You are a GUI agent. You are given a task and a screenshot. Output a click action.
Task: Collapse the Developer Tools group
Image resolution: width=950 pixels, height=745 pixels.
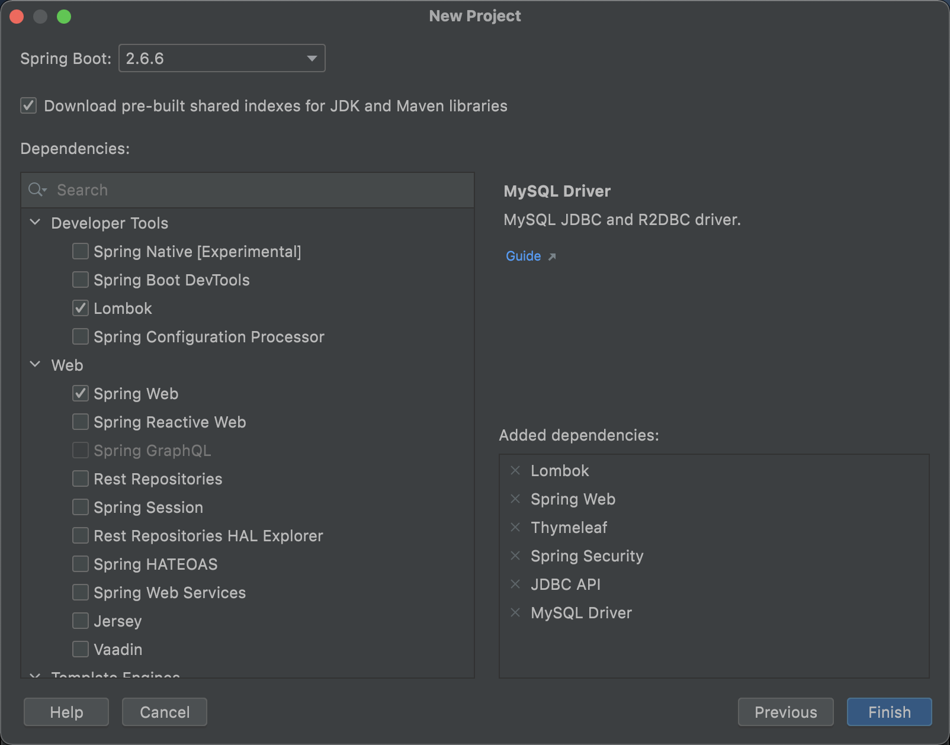(x=36, y=222)
